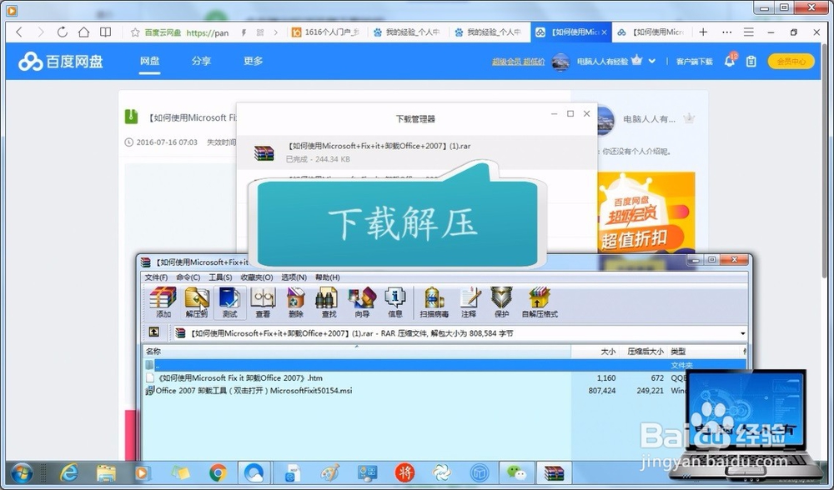This screenshot has height=490, width=834.
Task: Click the browser address bar URL field
Action: click(208, 32)
